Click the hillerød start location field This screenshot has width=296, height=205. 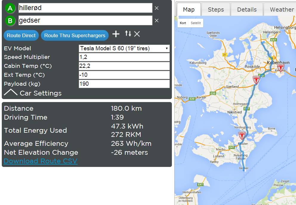(x=85, y=8)
